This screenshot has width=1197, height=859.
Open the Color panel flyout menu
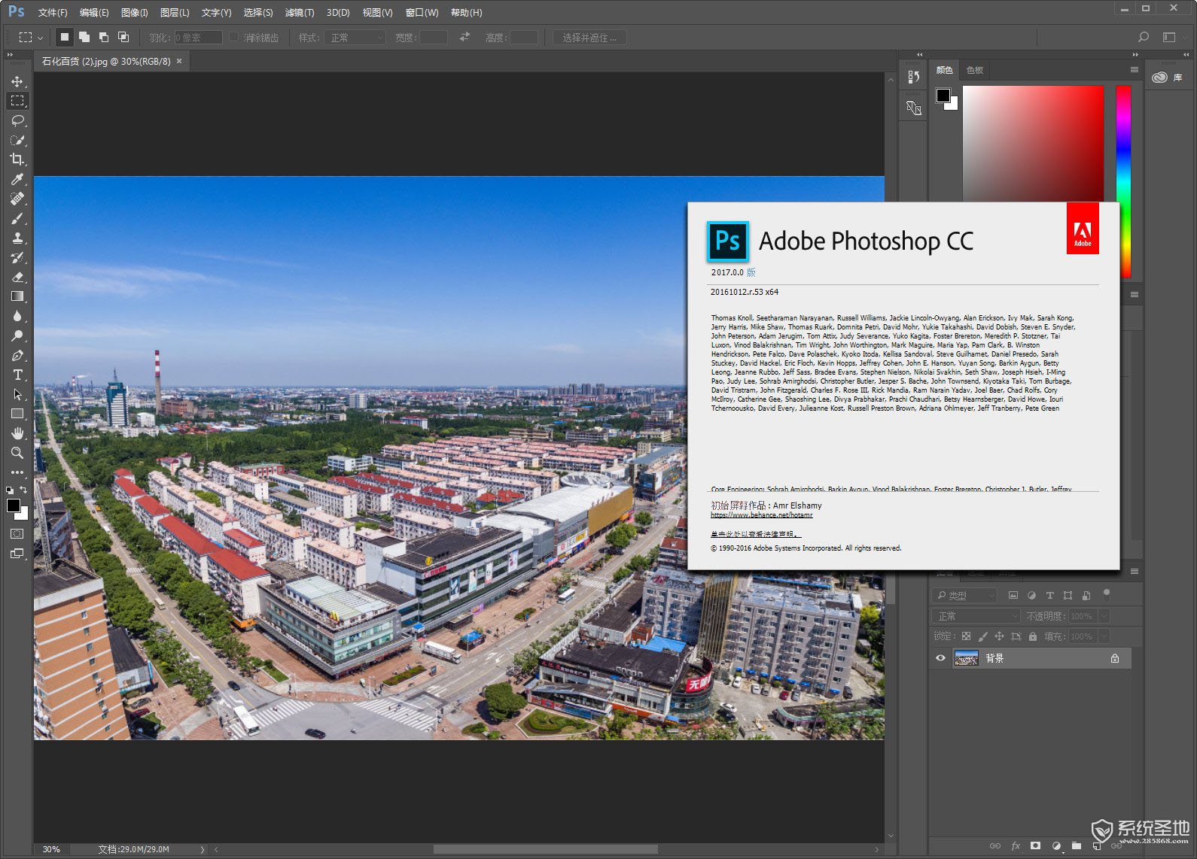(x=1134, y=70)
